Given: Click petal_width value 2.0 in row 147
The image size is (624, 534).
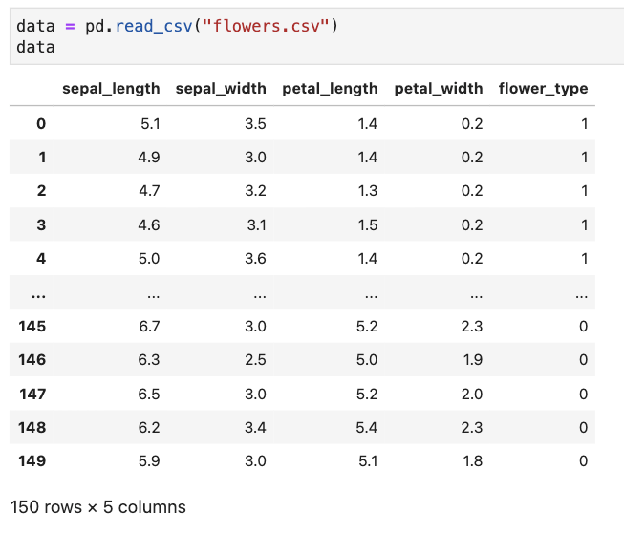Looking at the screenshot, I should [x=472, y=394].
